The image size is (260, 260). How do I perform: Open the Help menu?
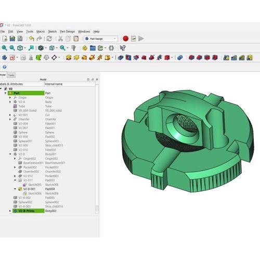click(96, 32)
